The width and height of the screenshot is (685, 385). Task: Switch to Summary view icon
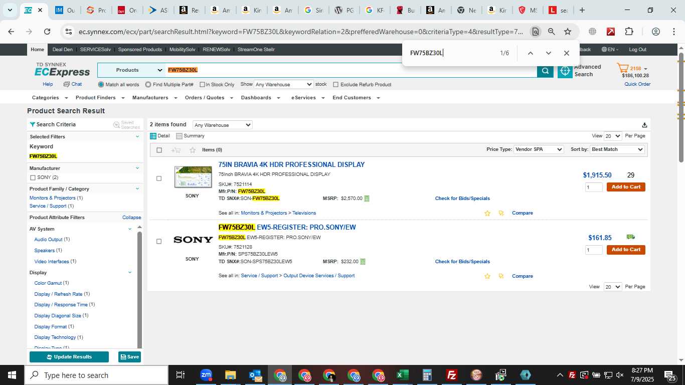click(179, 136)
